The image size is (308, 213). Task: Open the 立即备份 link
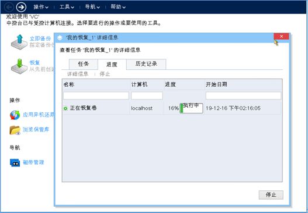[x=40, y=38]
